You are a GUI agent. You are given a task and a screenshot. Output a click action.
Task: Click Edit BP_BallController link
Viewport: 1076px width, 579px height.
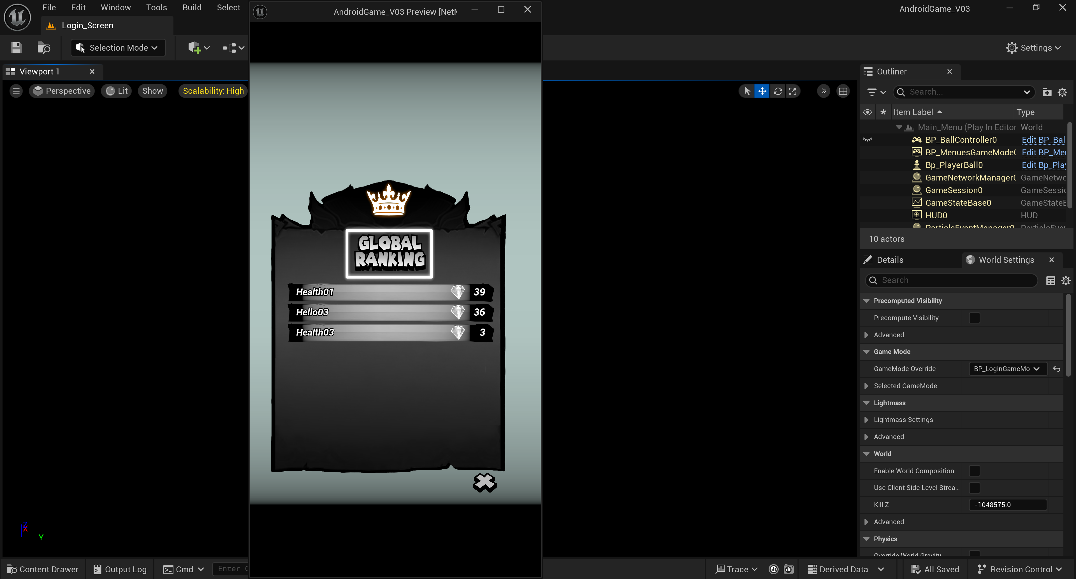(1043, 140)
